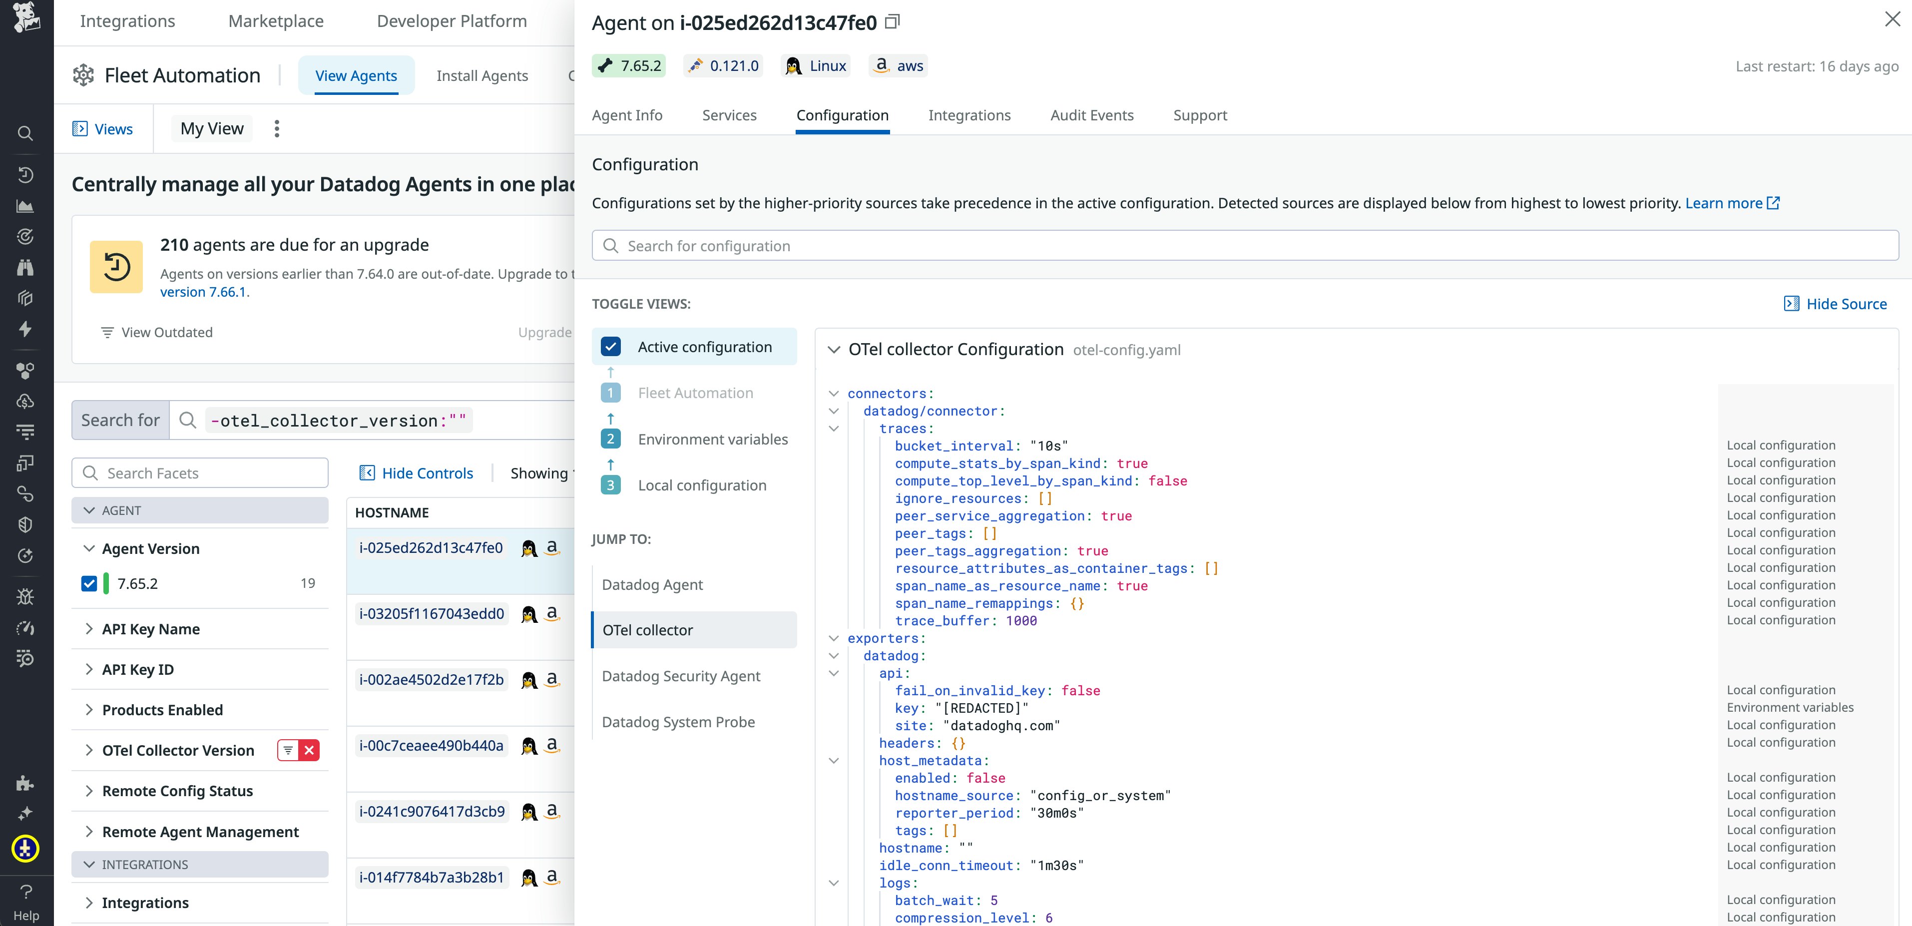Screen dimensions: 1912x926
Task: Jump to Datadog Security Agent section
Action: (681, 676)
